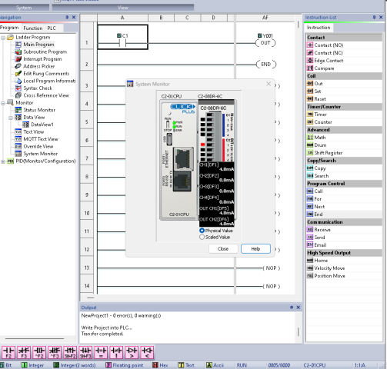Click the Close button in System Monitor
The width and height of the screenshot is (387, 369).
pyautogui.click(x=223, y=248)
